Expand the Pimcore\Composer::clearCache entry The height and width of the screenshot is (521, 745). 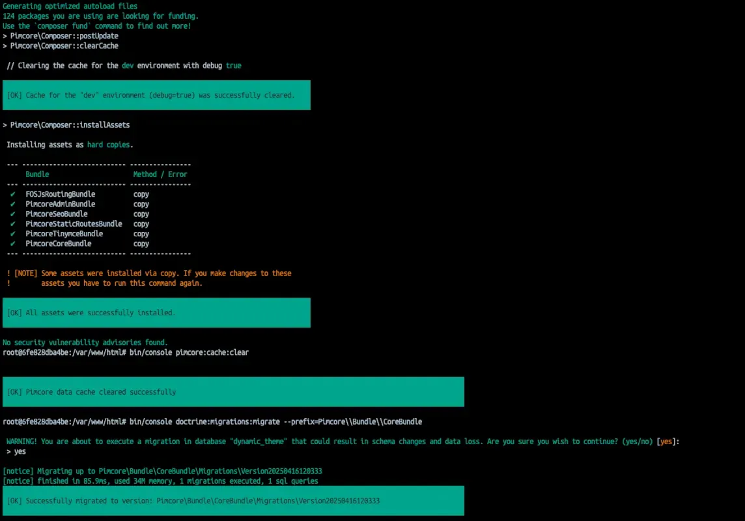click(61, 46)
